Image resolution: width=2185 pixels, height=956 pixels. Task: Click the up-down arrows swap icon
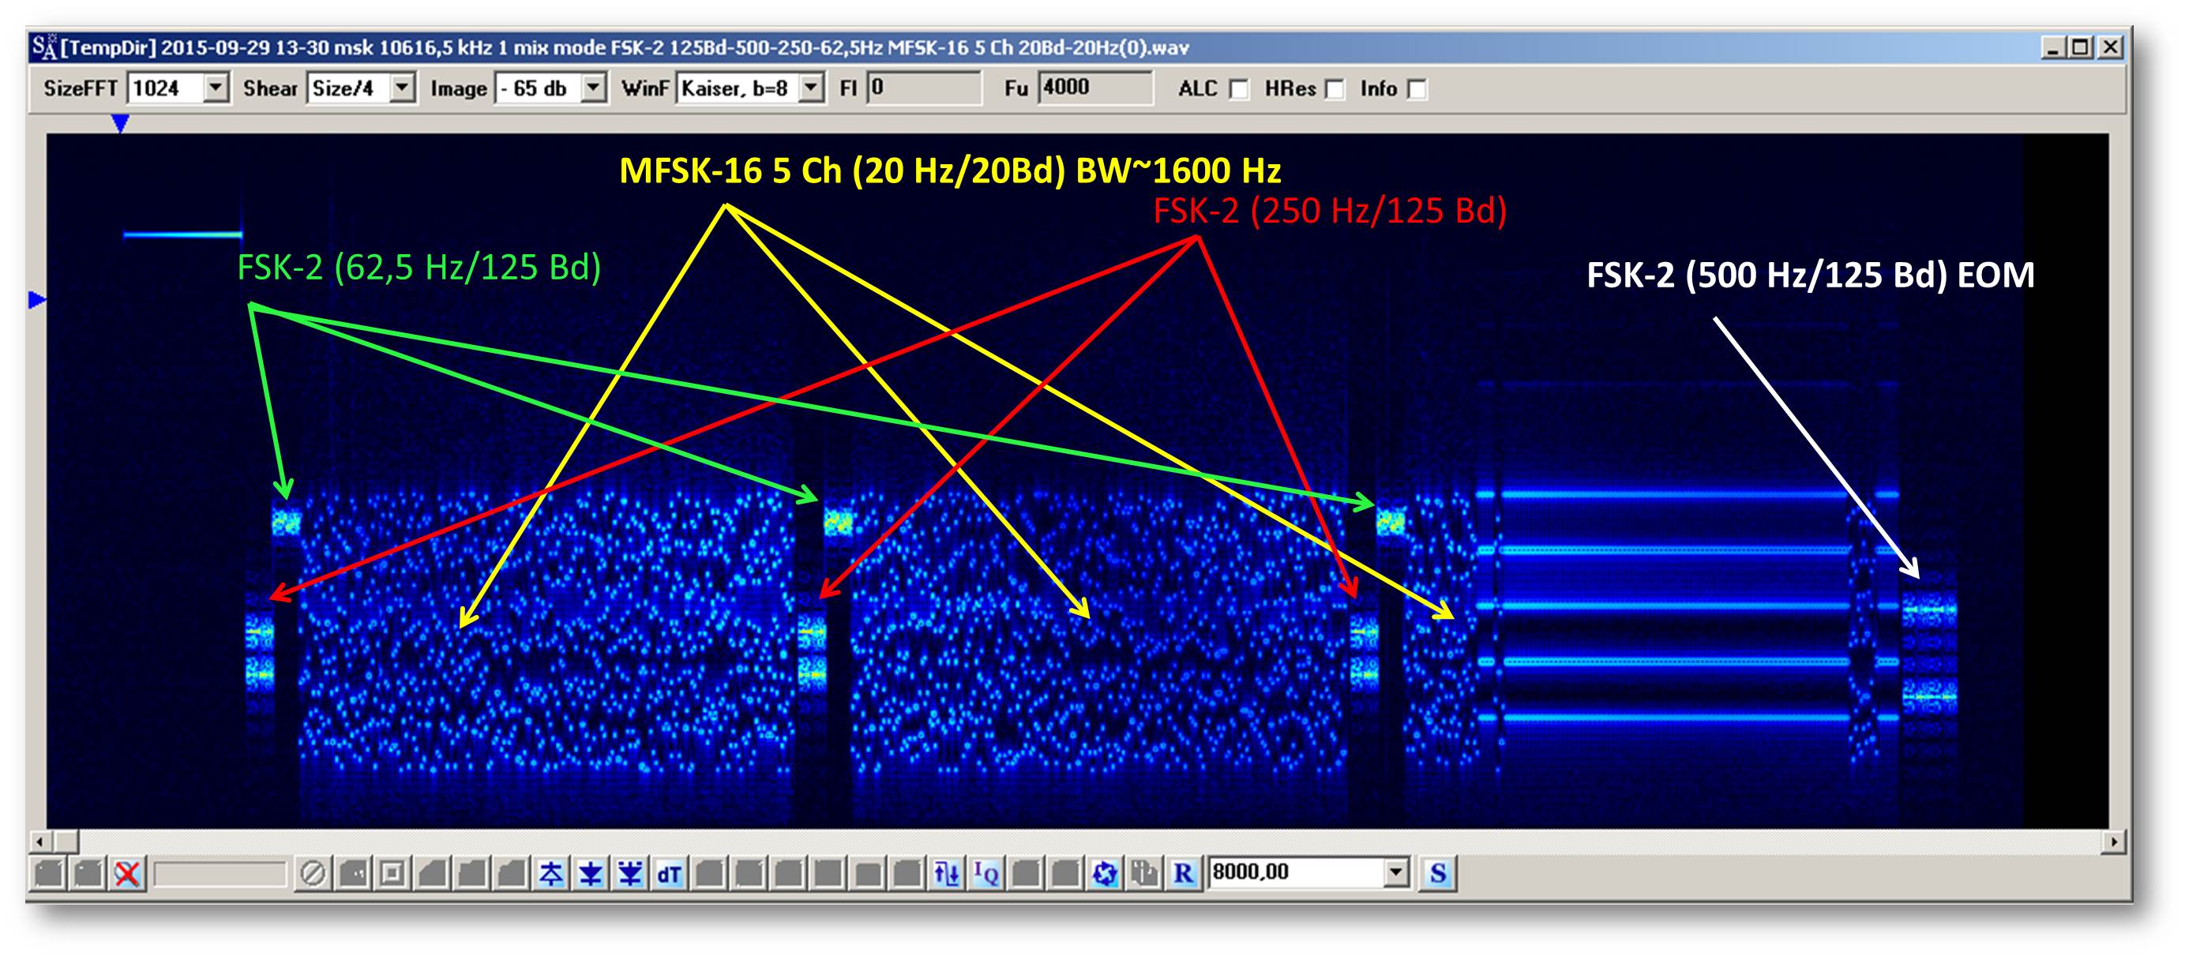(947, 873)
